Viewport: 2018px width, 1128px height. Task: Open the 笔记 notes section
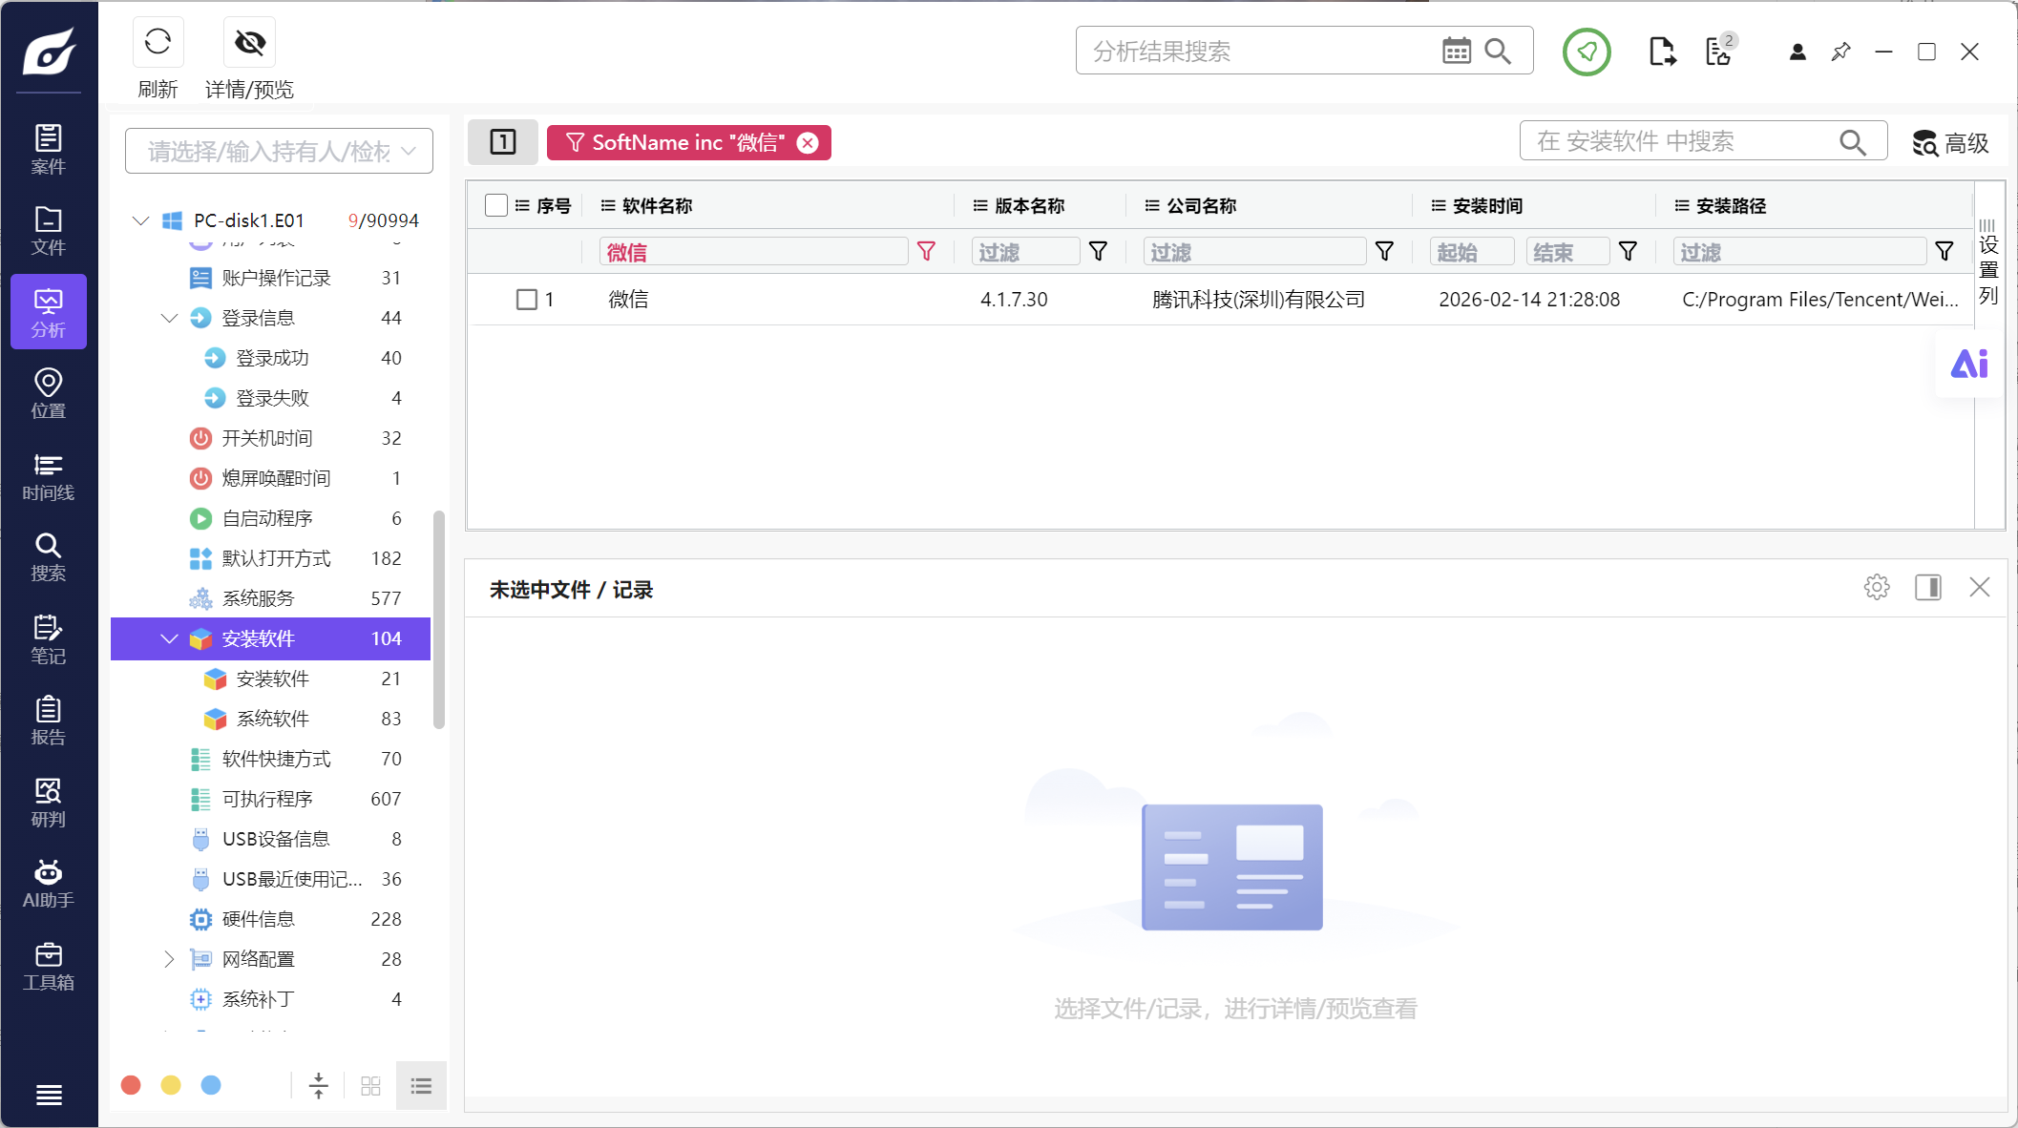[49, 639]
